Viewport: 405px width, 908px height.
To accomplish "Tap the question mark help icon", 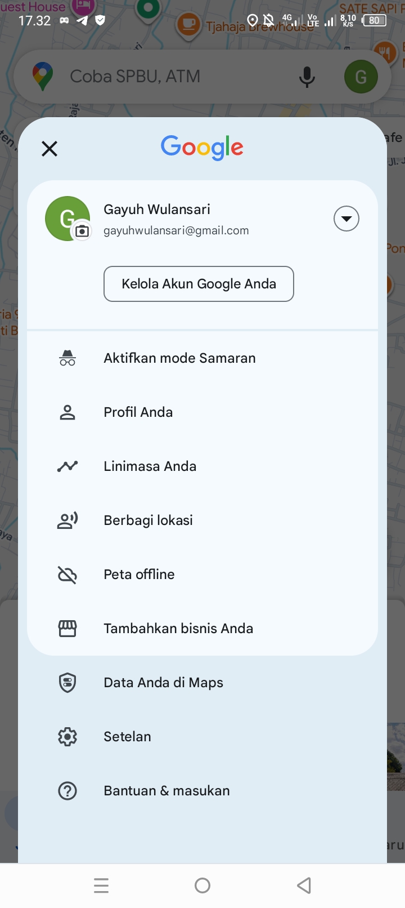I will 67,791.
